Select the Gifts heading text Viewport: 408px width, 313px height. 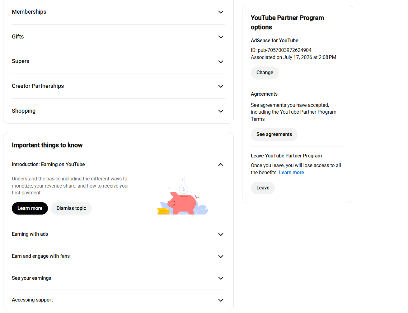[x=18, y=37]
